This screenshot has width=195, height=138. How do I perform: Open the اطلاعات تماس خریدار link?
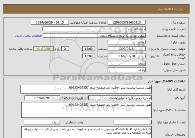(28, 36)
